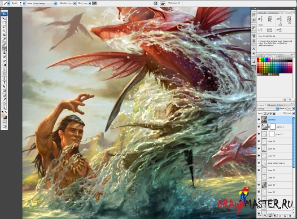This screenshot has height=219, width=297.
Task: Click the airbrush icon in options bar
Action: pos(94,3)
